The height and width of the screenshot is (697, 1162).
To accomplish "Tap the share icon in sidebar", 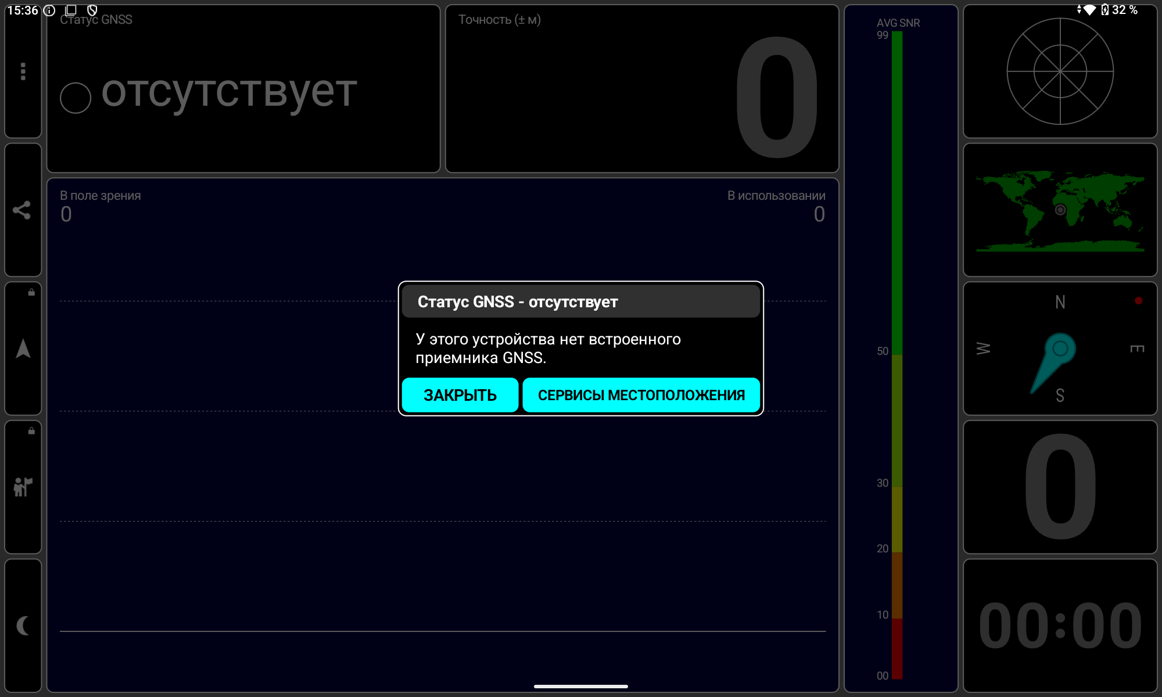I will click(x=22, y=210).
